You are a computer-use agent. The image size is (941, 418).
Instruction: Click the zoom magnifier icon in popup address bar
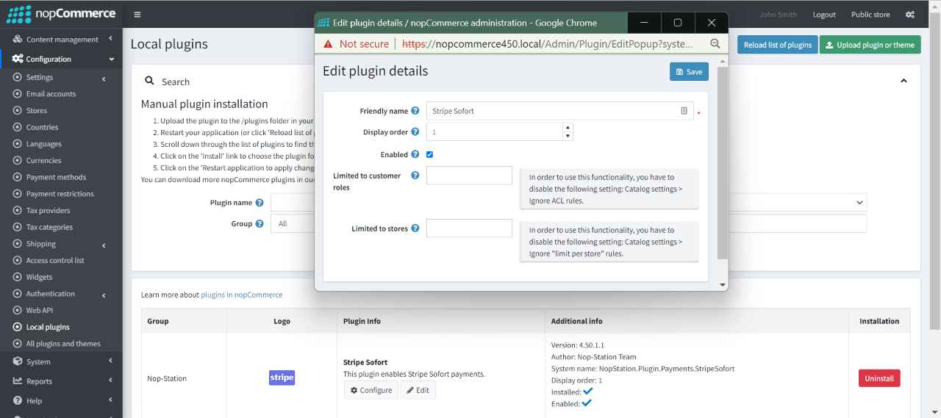(x=715, y=44)
